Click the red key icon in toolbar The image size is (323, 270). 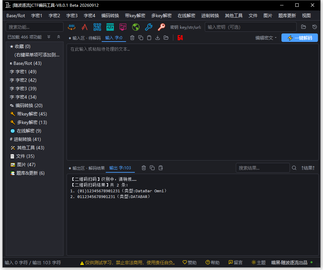[x=161, y=27]
